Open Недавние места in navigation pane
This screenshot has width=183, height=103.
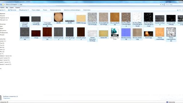(4, 18)
